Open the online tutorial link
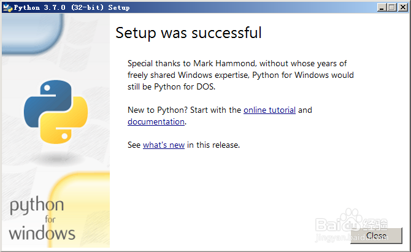This screenshot has height=252, width=411. tap(269, 110)
